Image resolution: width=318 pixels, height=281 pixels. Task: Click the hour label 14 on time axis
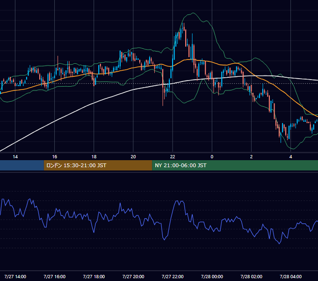click(15, 157)
